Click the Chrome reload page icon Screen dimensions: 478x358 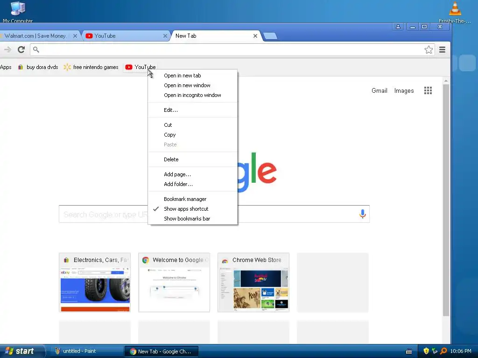[x=21, y=49]
